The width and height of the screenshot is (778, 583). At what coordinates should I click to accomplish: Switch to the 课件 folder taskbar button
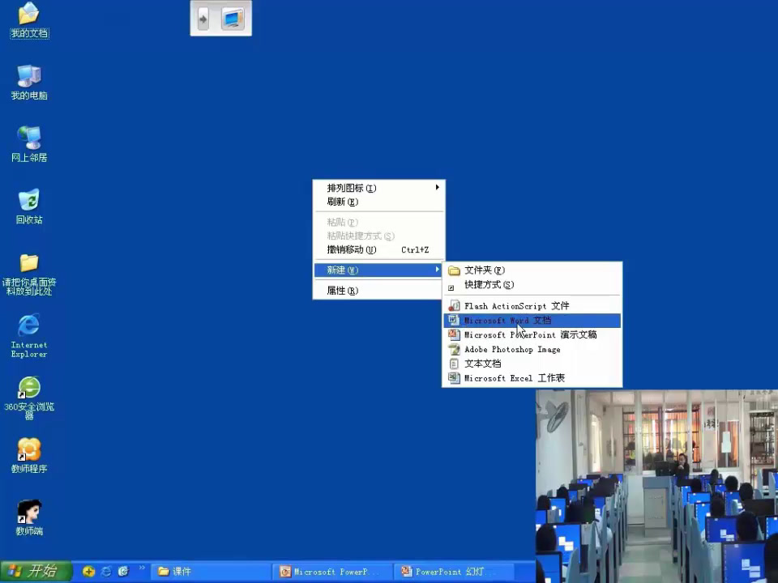[x=211, y=572]
